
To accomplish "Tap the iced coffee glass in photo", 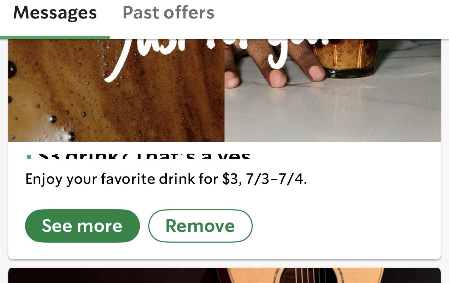I will pyautogui.click(x=345, y=57).
